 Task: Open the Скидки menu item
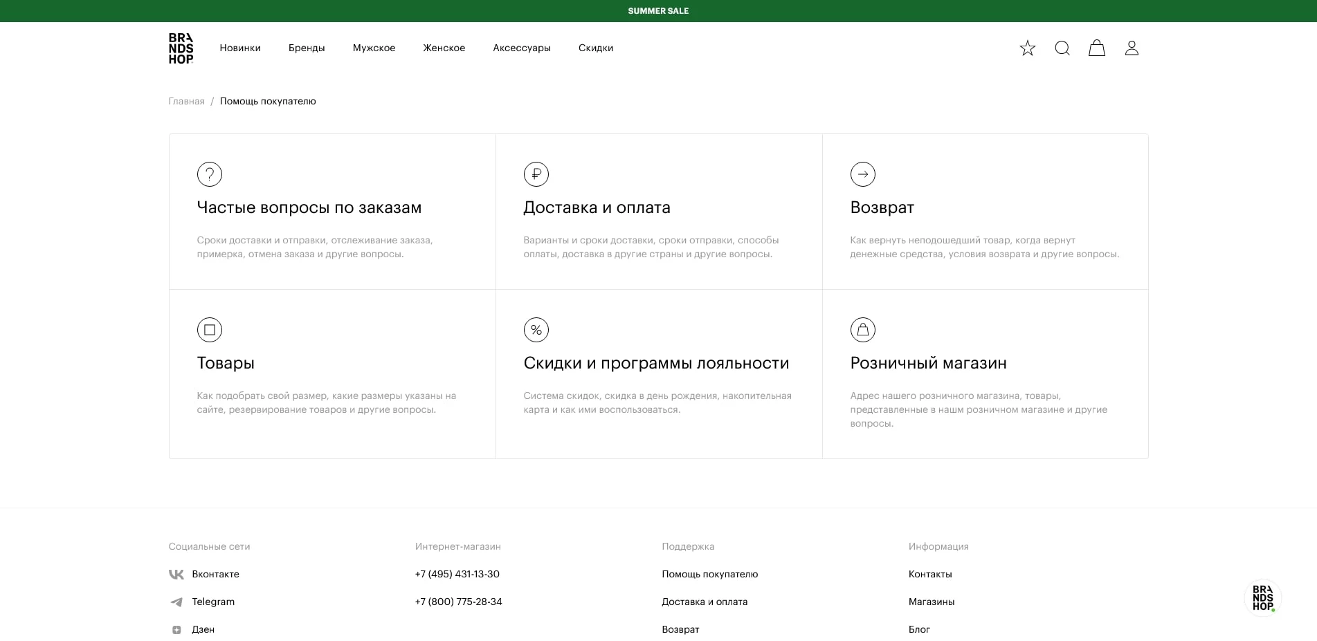[x=595, y=48]
